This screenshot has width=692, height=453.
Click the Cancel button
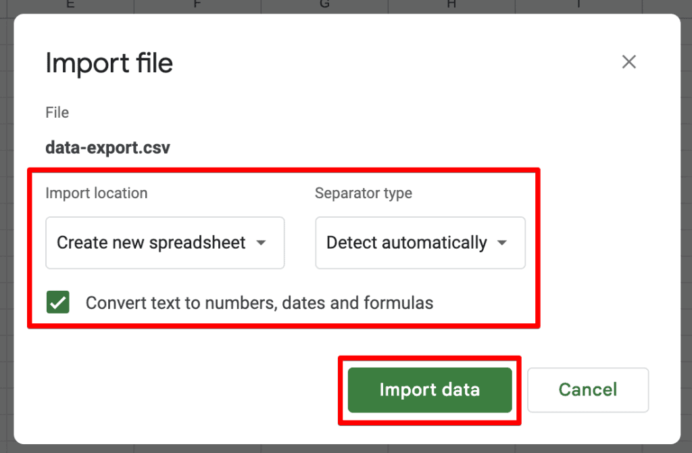587,389
